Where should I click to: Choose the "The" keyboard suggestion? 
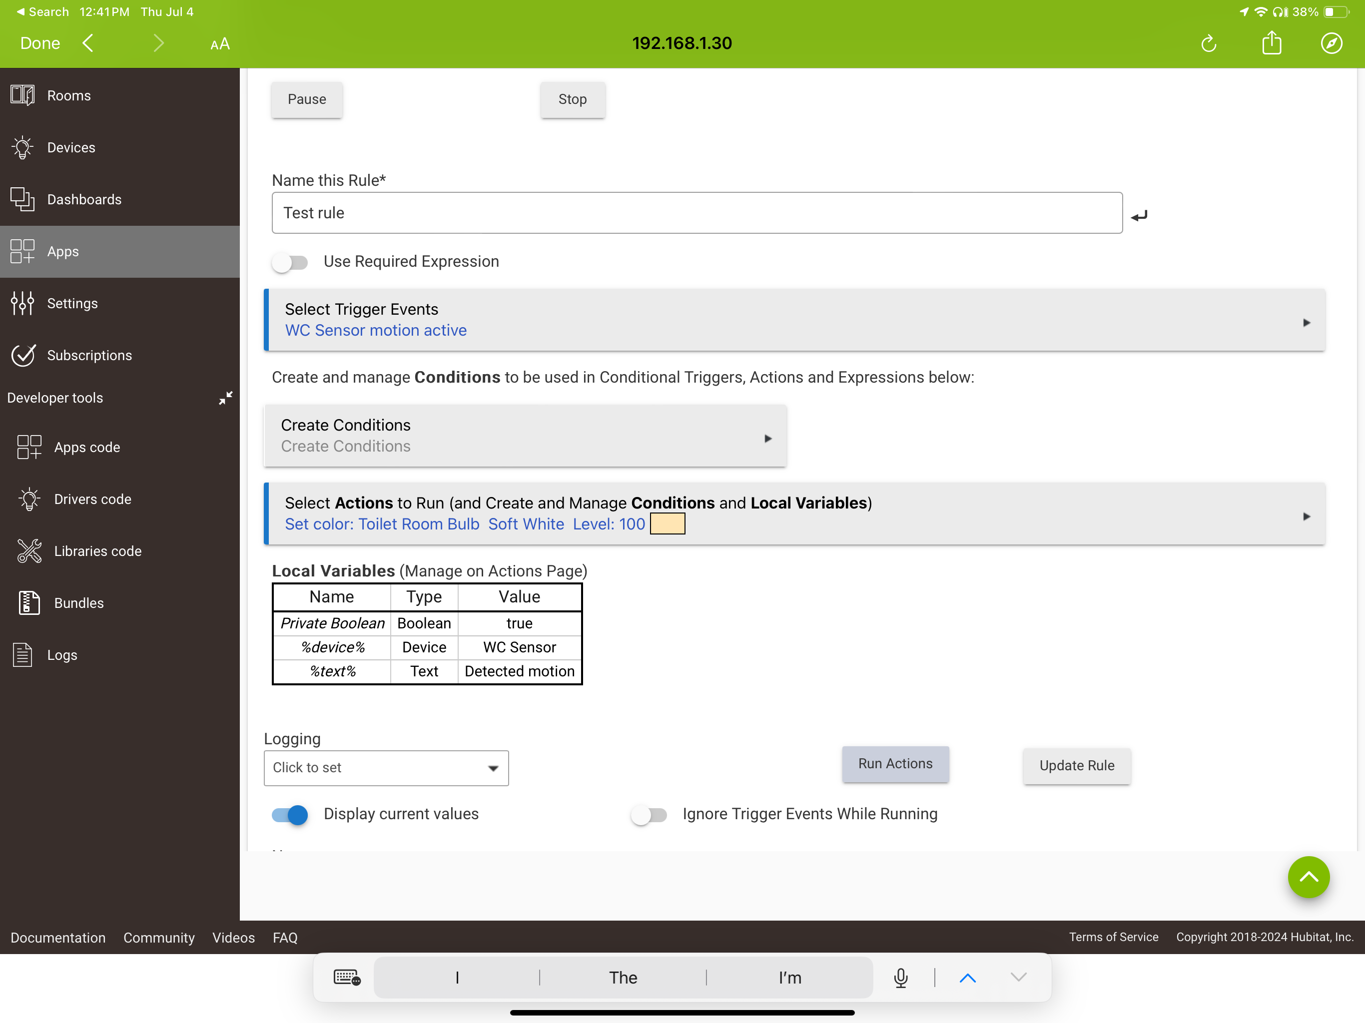(623, 978)
